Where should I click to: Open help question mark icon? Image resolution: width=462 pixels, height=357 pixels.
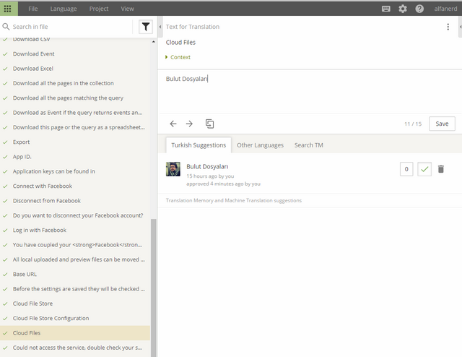click(419, 9)
